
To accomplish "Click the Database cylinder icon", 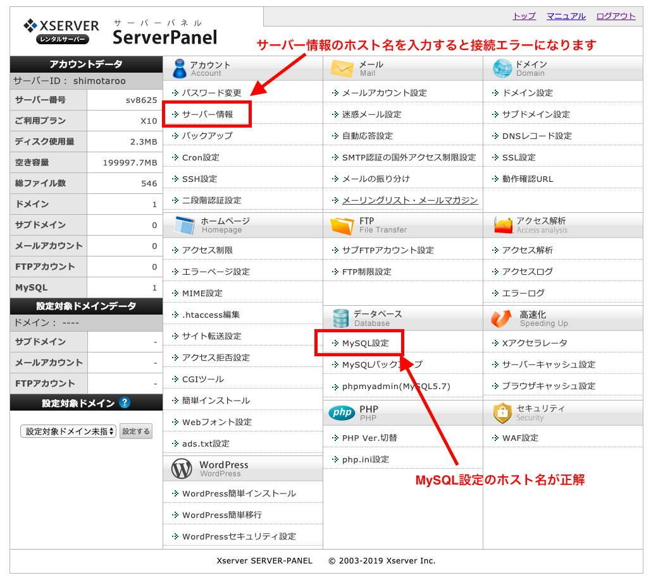I will (x=341, y=318).
